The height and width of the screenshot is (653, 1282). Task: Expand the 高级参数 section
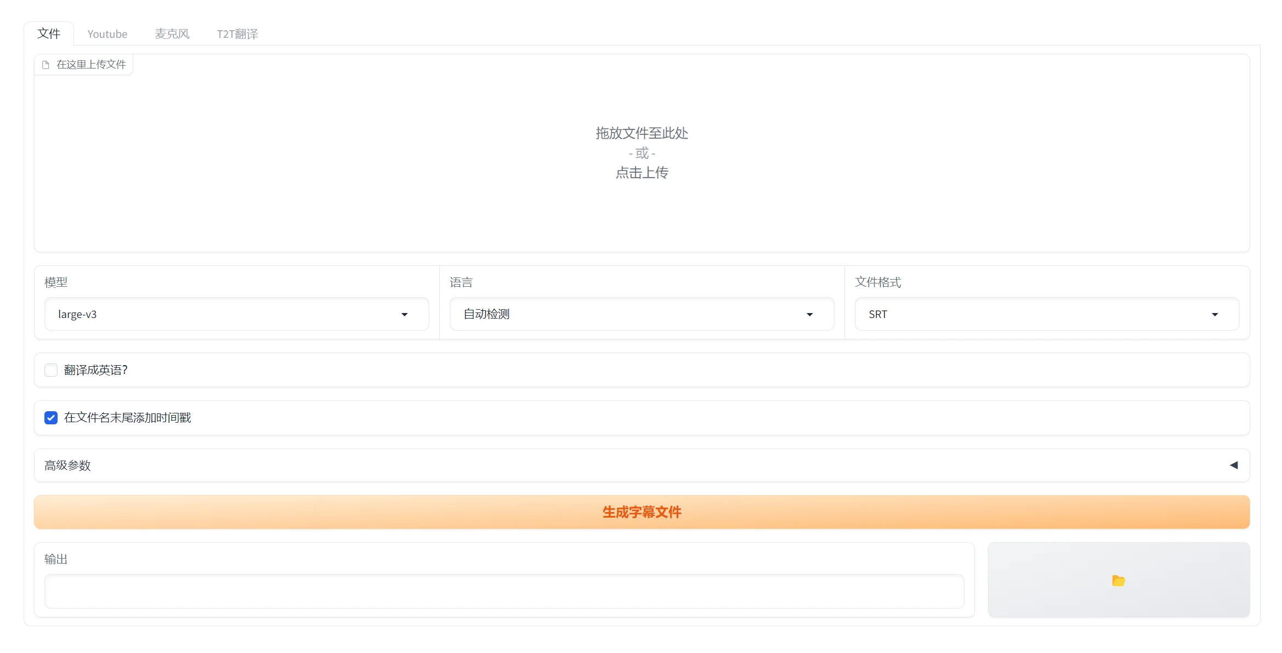point(642,465)
